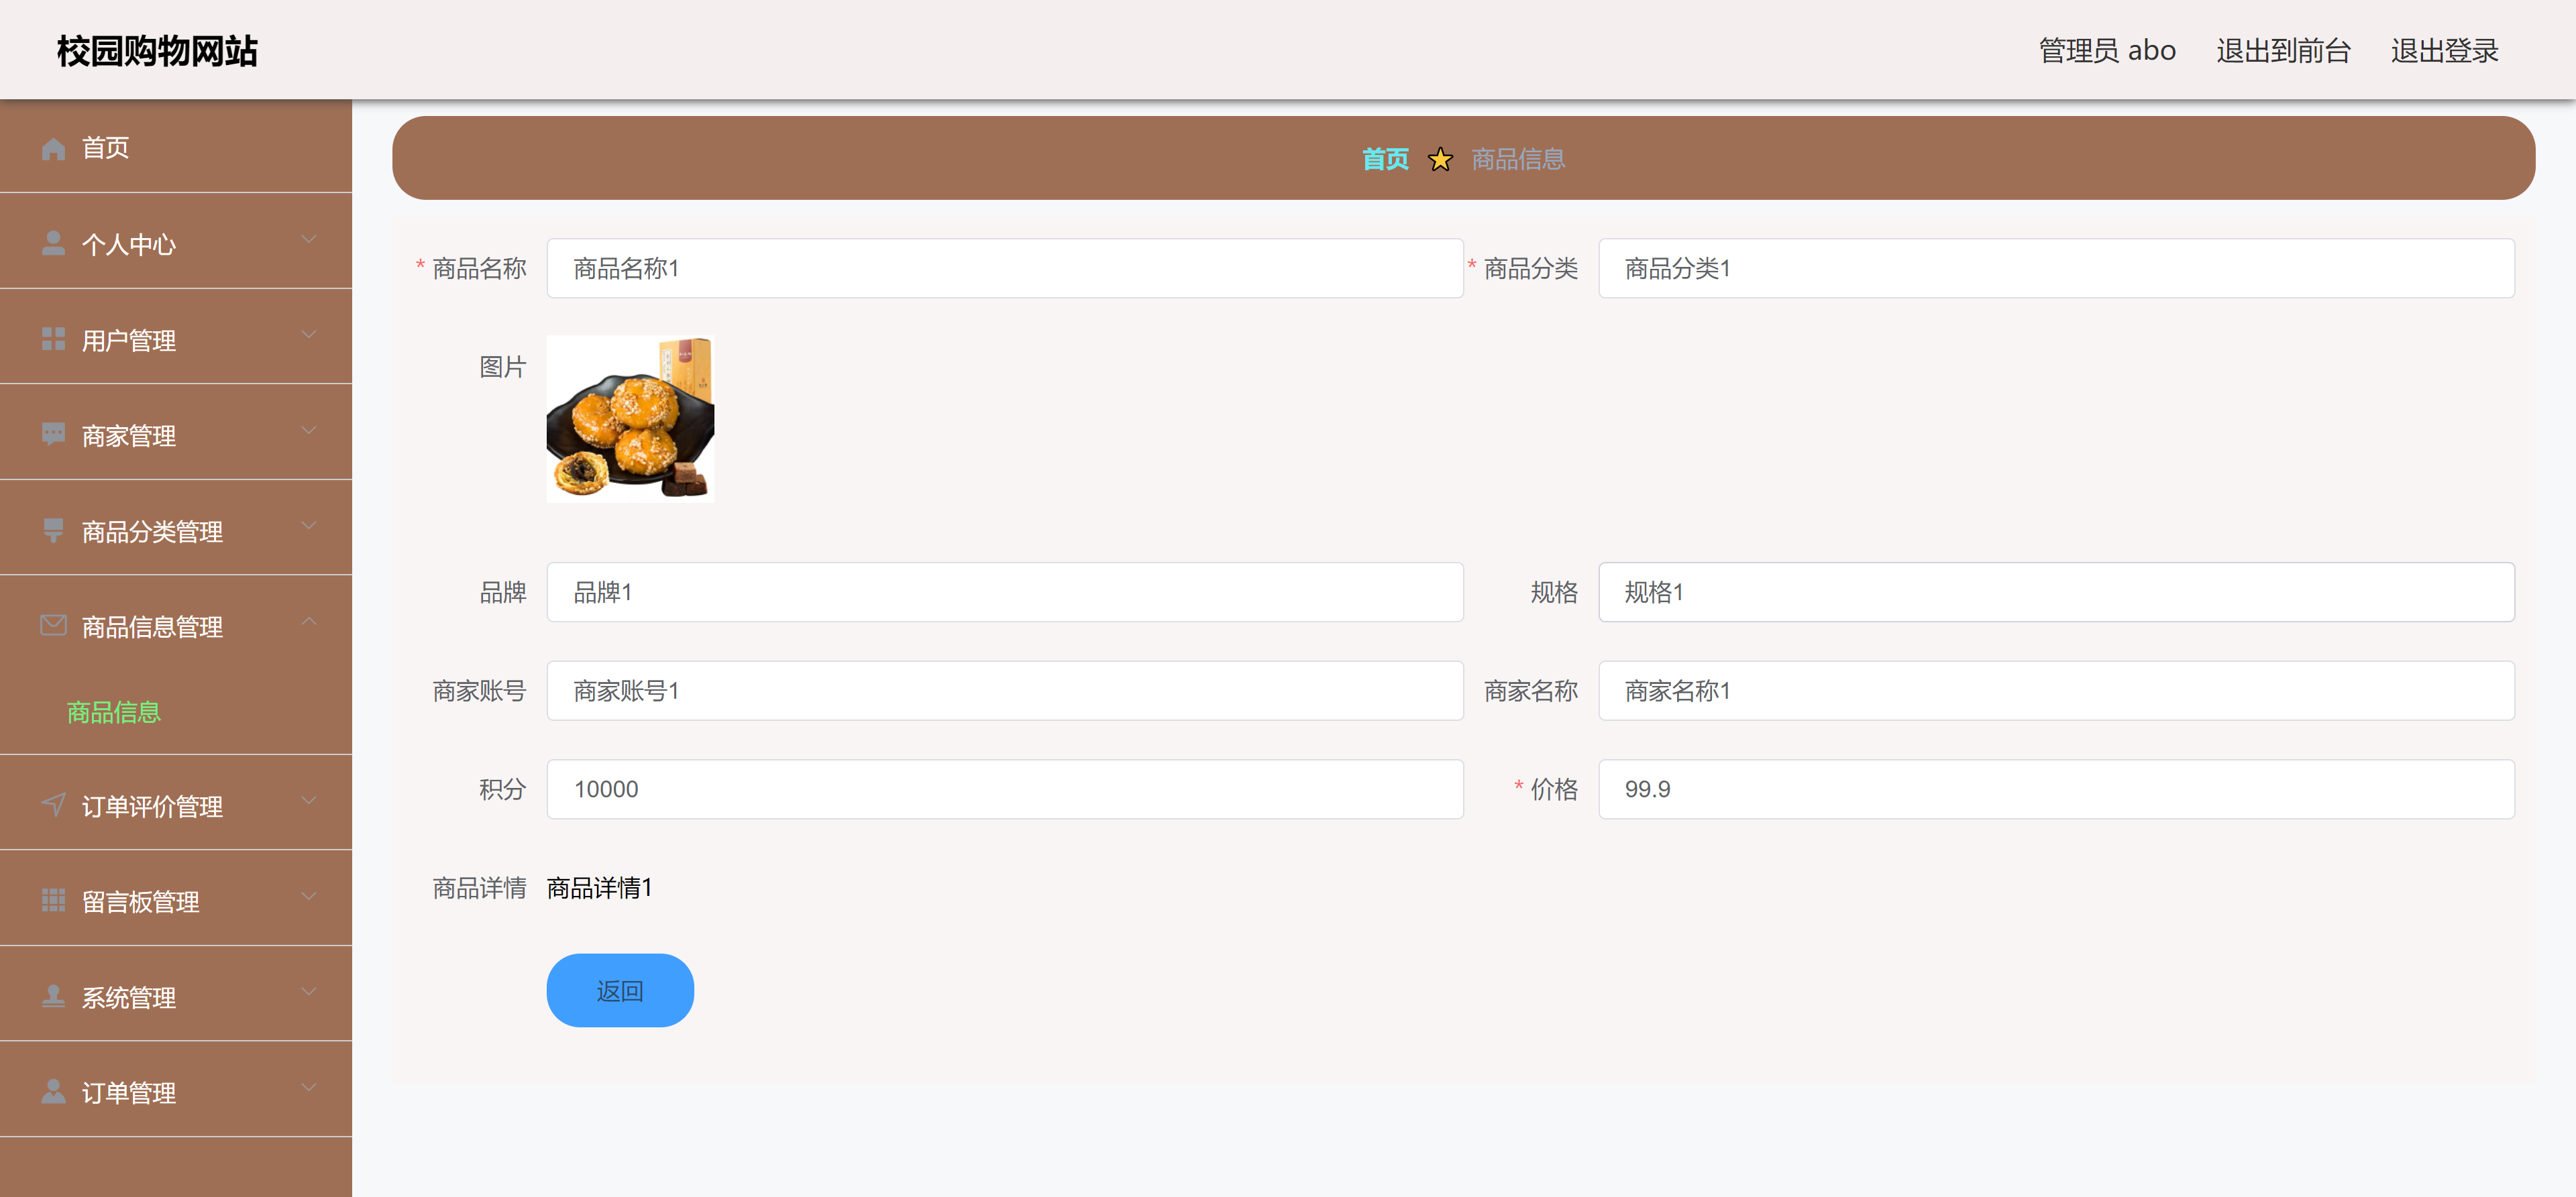Click the stamp icon beside 系统管理
This screenshot has height=1197, width=2576.
point(53,996)
